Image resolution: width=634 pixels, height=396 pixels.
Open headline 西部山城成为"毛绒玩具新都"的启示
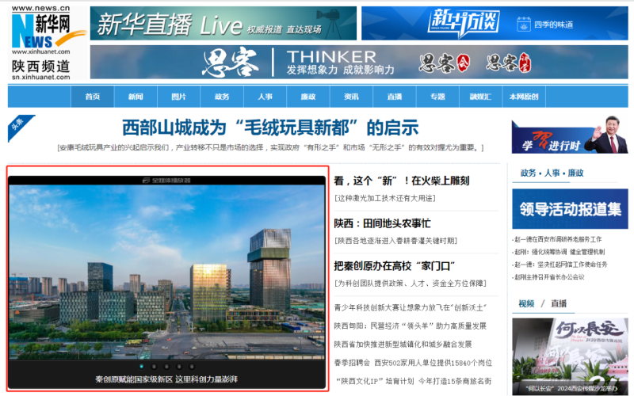coord(270,128)
